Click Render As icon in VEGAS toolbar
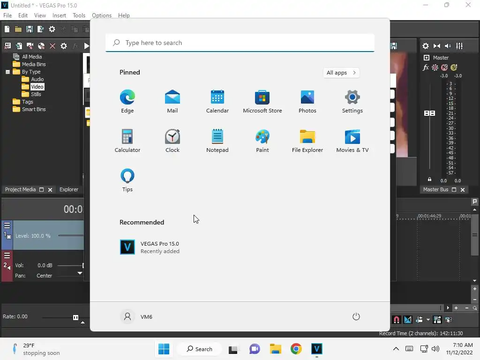 (40, 29)
